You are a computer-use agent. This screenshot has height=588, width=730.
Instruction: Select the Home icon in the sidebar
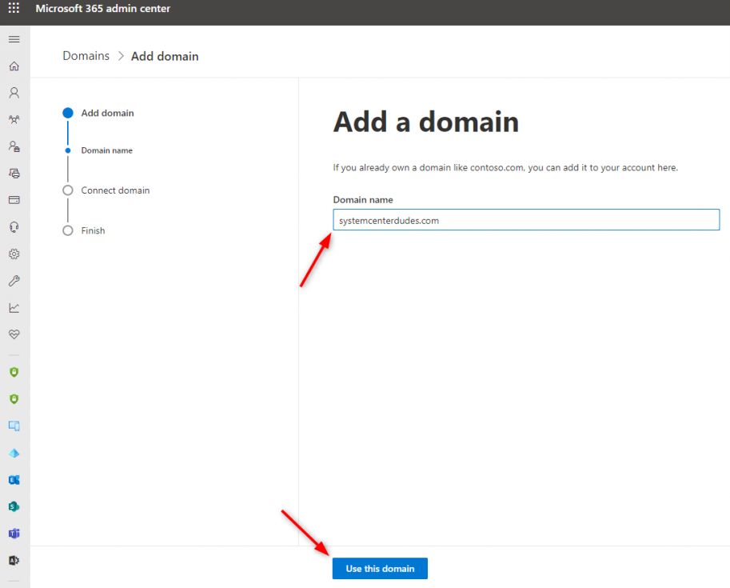tap(13, 66)
